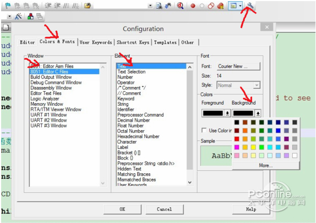
Task: Click the OK button
Action: point(122,209)
